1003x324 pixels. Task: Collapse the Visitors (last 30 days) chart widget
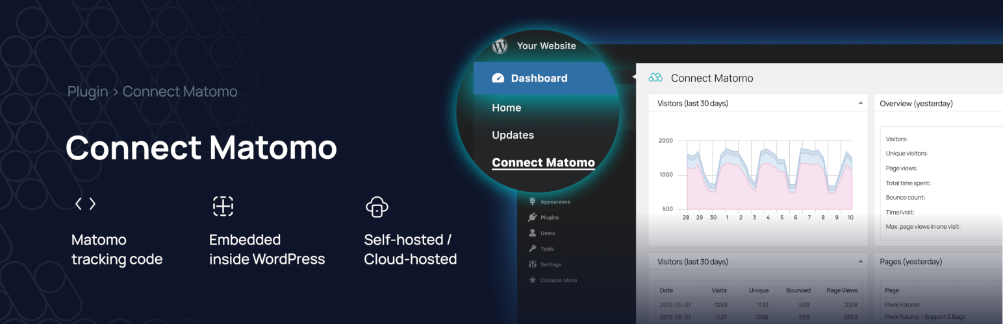(x=861, y=103)
